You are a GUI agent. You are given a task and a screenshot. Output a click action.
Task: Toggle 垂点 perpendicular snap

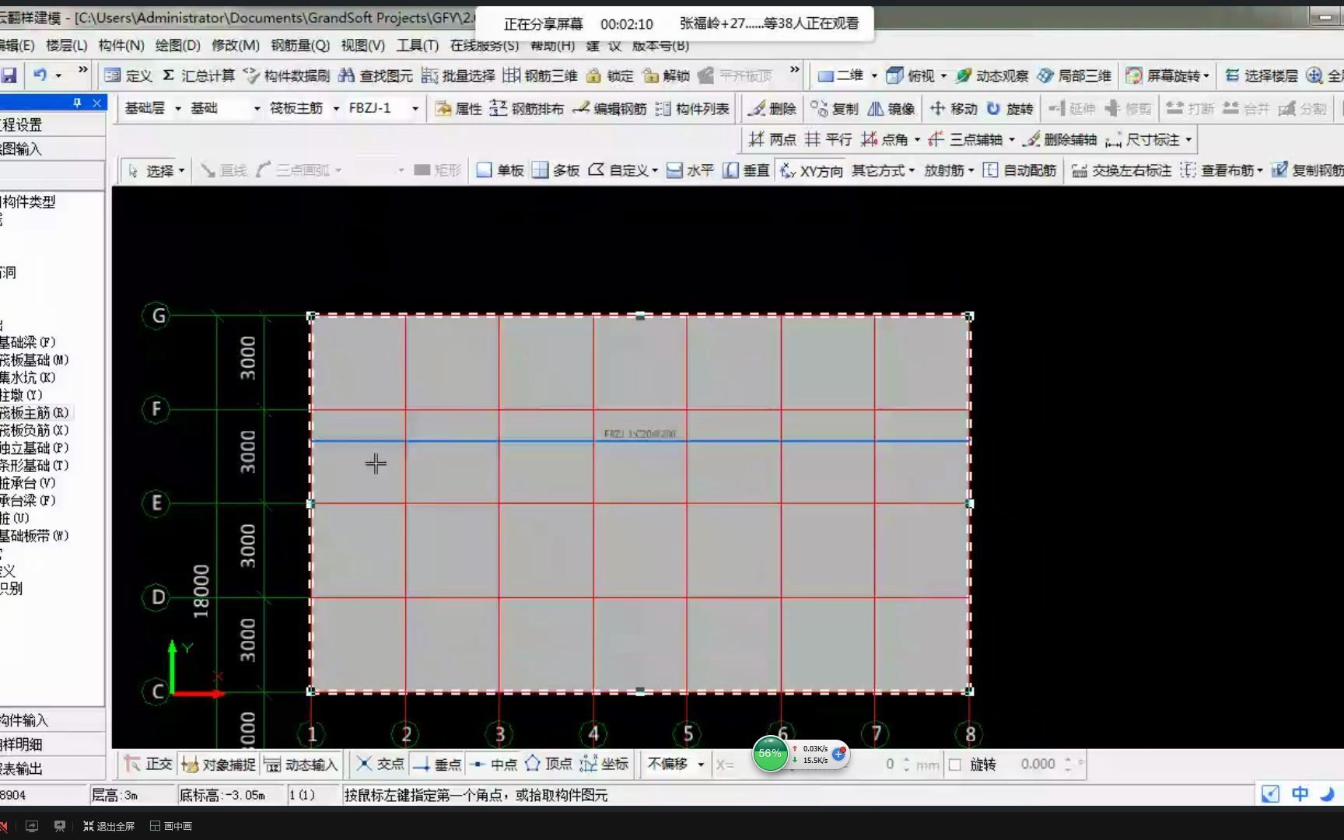[437, 765]
